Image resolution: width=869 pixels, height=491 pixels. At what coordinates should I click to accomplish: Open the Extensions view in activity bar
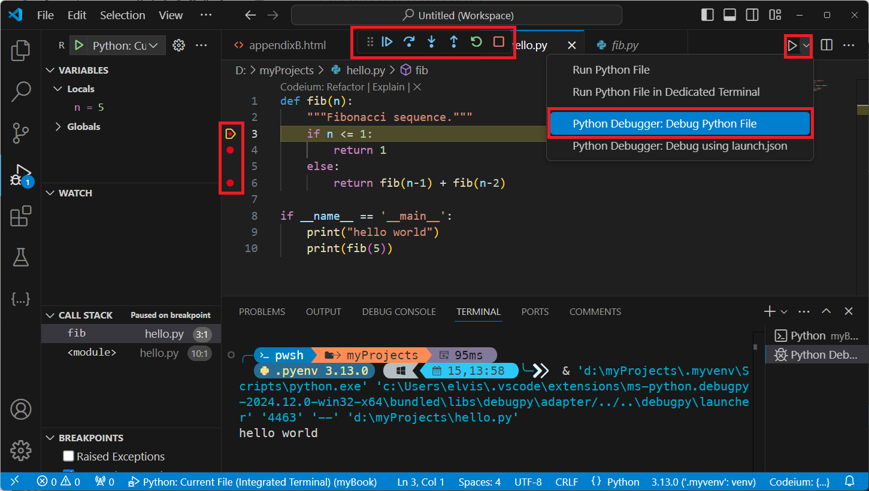click(21, 216)
